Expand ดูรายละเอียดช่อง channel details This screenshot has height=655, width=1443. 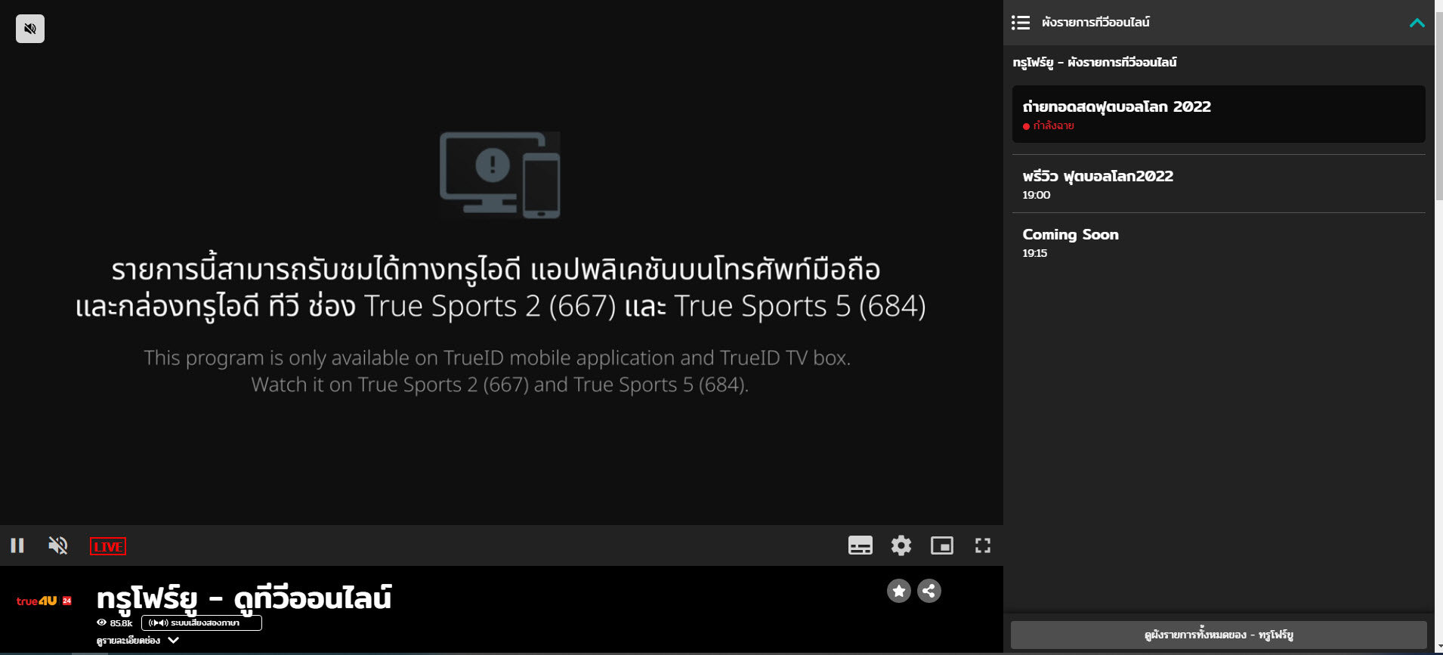click(138, 640)
